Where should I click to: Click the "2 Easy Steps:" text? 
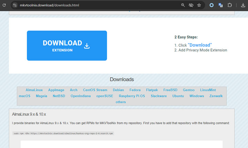(x=186, y=37)
